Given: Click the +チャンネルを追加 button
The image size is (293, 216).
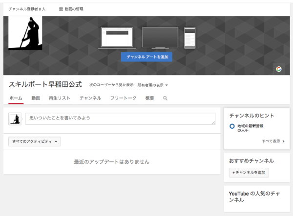Looking at the screenshot, I should coord(249,173).
